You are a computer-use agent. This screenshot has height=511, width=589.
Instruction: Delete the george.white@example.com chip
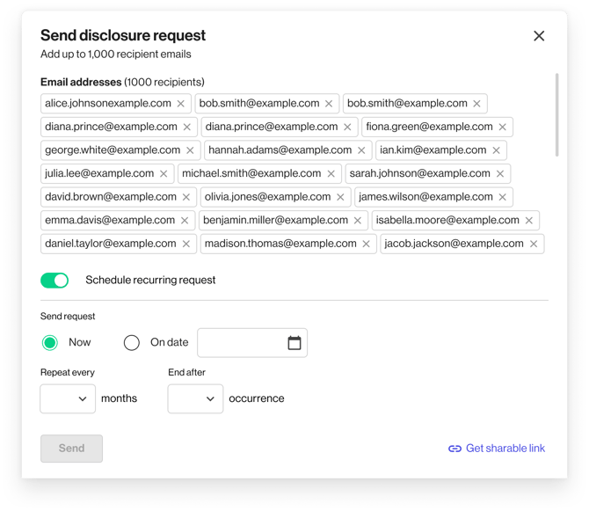[x=190, y=150]
